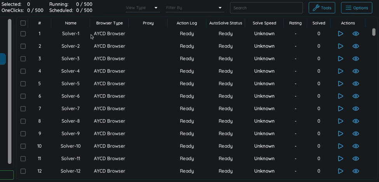The height and width of the screenshot is (182, 379).
Task: Open the Tools menu button
Action: [x=321, y=8]
